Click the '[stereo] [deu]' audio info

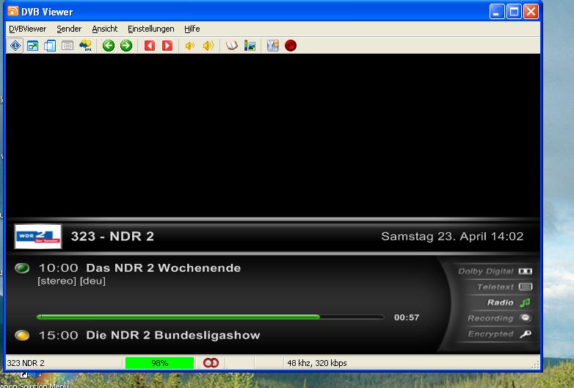[71, 281]
